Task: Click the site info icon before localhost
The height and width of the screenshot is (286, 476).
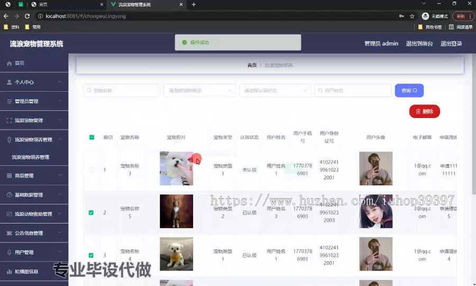Action: (40, 16)
